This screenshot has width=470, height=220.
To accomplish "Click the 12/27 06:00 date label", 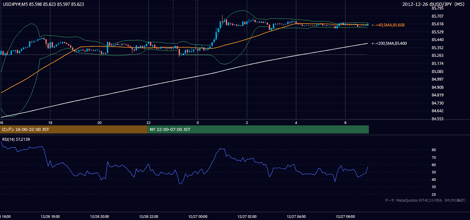I will click(345, 217).
